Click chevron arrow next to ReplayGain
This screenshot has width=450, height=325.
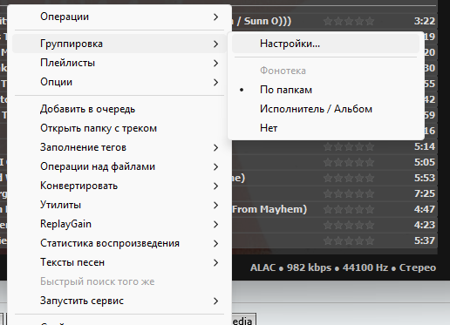215,224
